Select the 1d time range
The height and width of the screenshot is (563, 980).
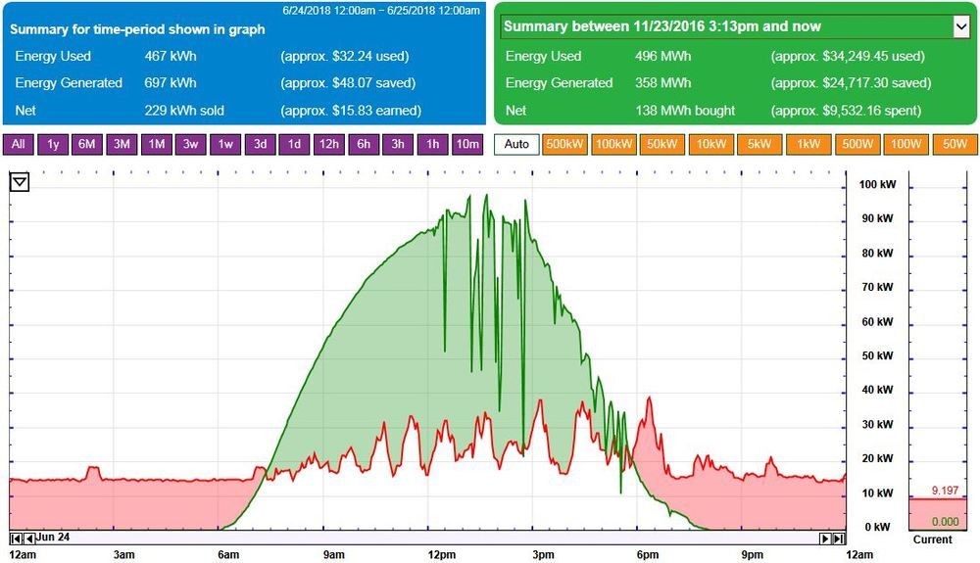[x=294, y=145]
